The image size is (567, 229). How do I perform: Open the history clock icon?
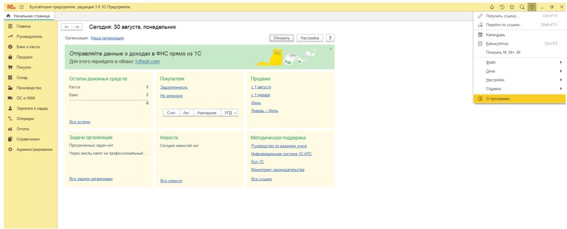click(x=502, y=7)
